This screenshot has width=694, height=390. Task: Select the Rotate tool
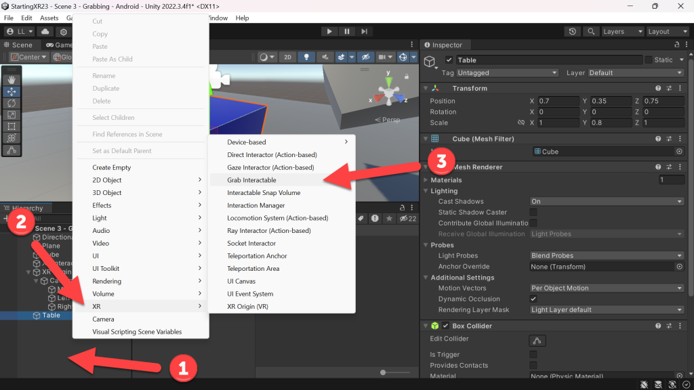click(x=12, y=103)
